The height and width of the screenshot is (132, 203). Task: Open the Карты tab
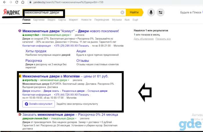(62, 20)
